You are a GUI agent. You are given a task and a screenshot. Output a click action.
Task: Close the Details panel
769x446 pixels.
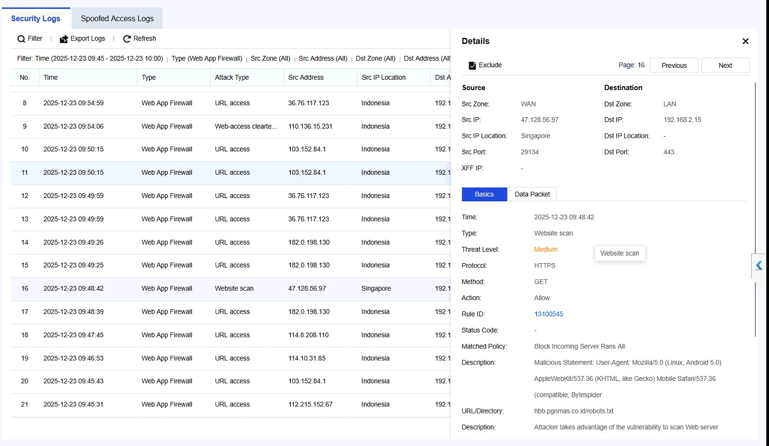[x=745, y=41]
